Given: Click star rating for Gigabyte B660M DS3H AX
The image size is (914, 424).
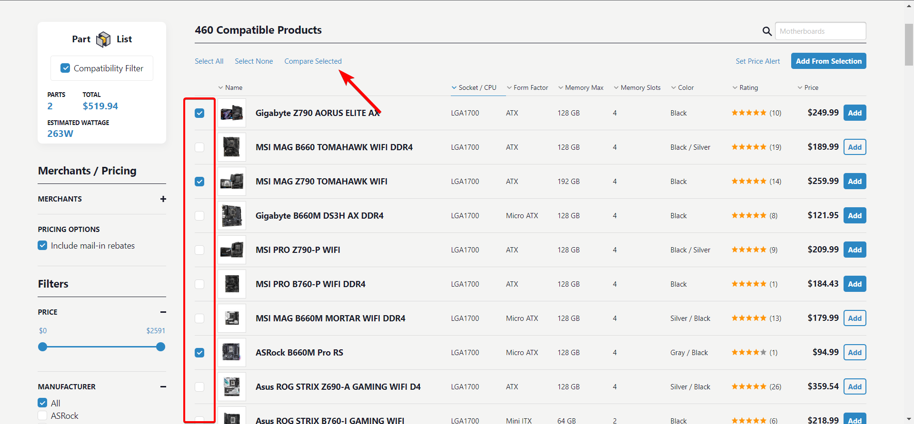Looking at the screenshot, I should pos(749,216).
